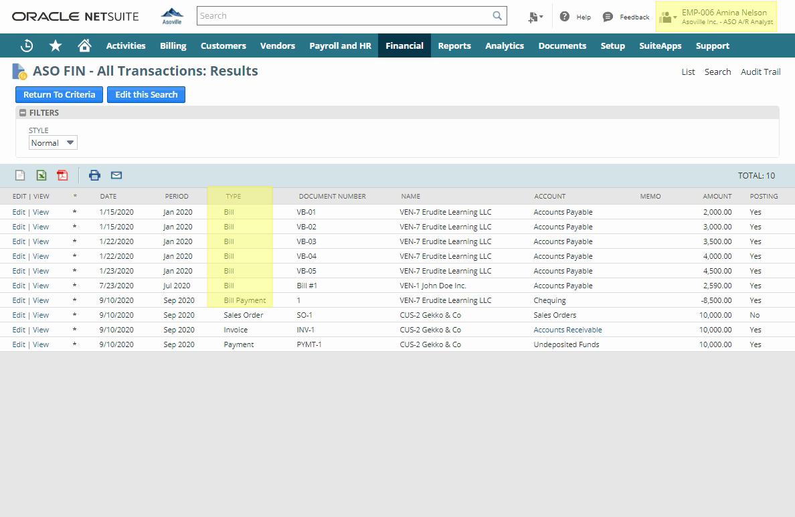Viewport: 795px width, 517px height.
Task: Sort by the Type column header
Action: click(x=234, y=196)
